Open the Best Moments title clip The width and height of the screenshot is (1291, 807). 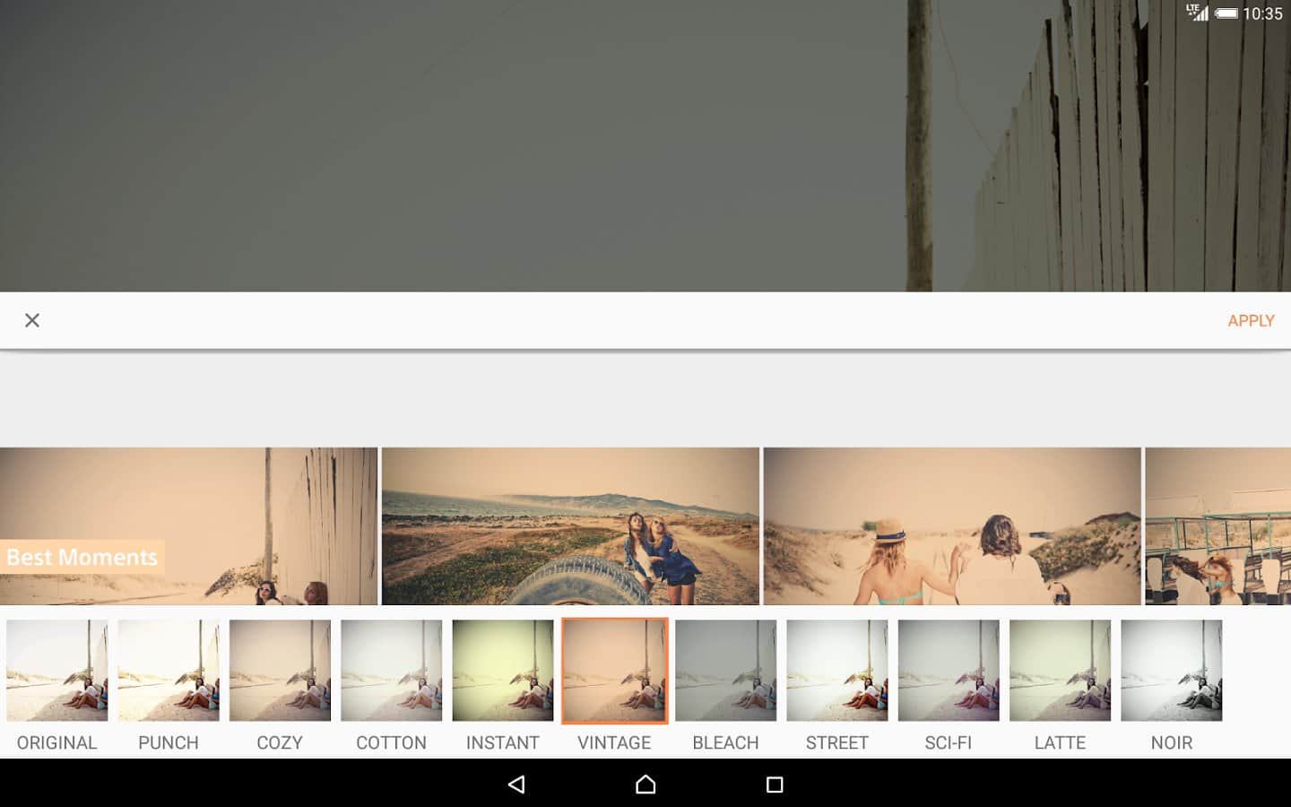click(188, 526)
